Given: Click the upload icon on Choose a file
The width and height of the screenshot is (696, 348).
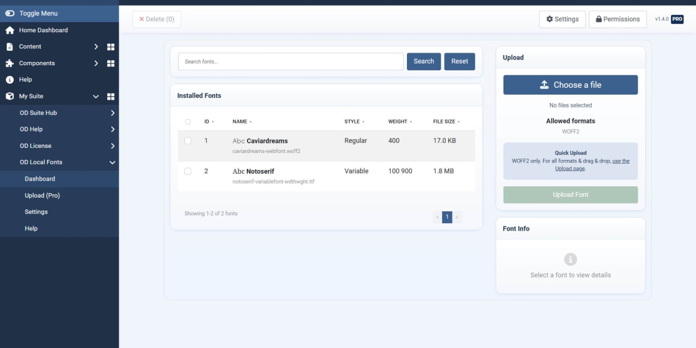Looking at the screenshot, I should coord(544,85).
